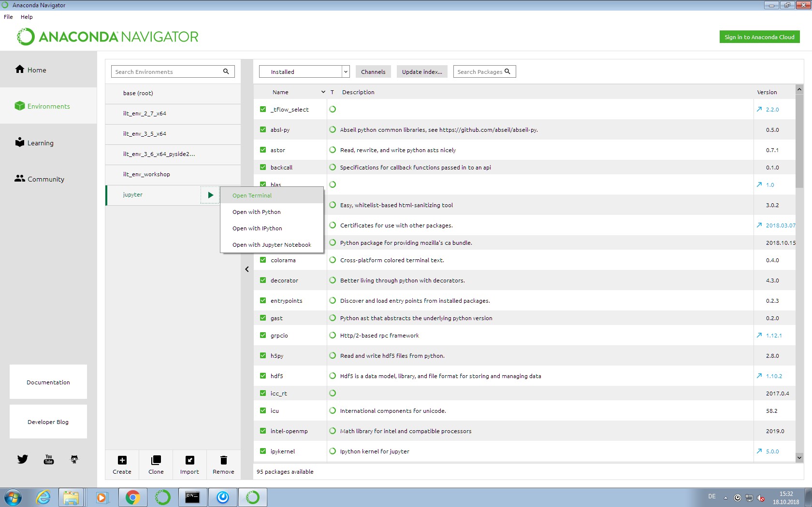Click the type circle icon for absl-py

point(333,129)
